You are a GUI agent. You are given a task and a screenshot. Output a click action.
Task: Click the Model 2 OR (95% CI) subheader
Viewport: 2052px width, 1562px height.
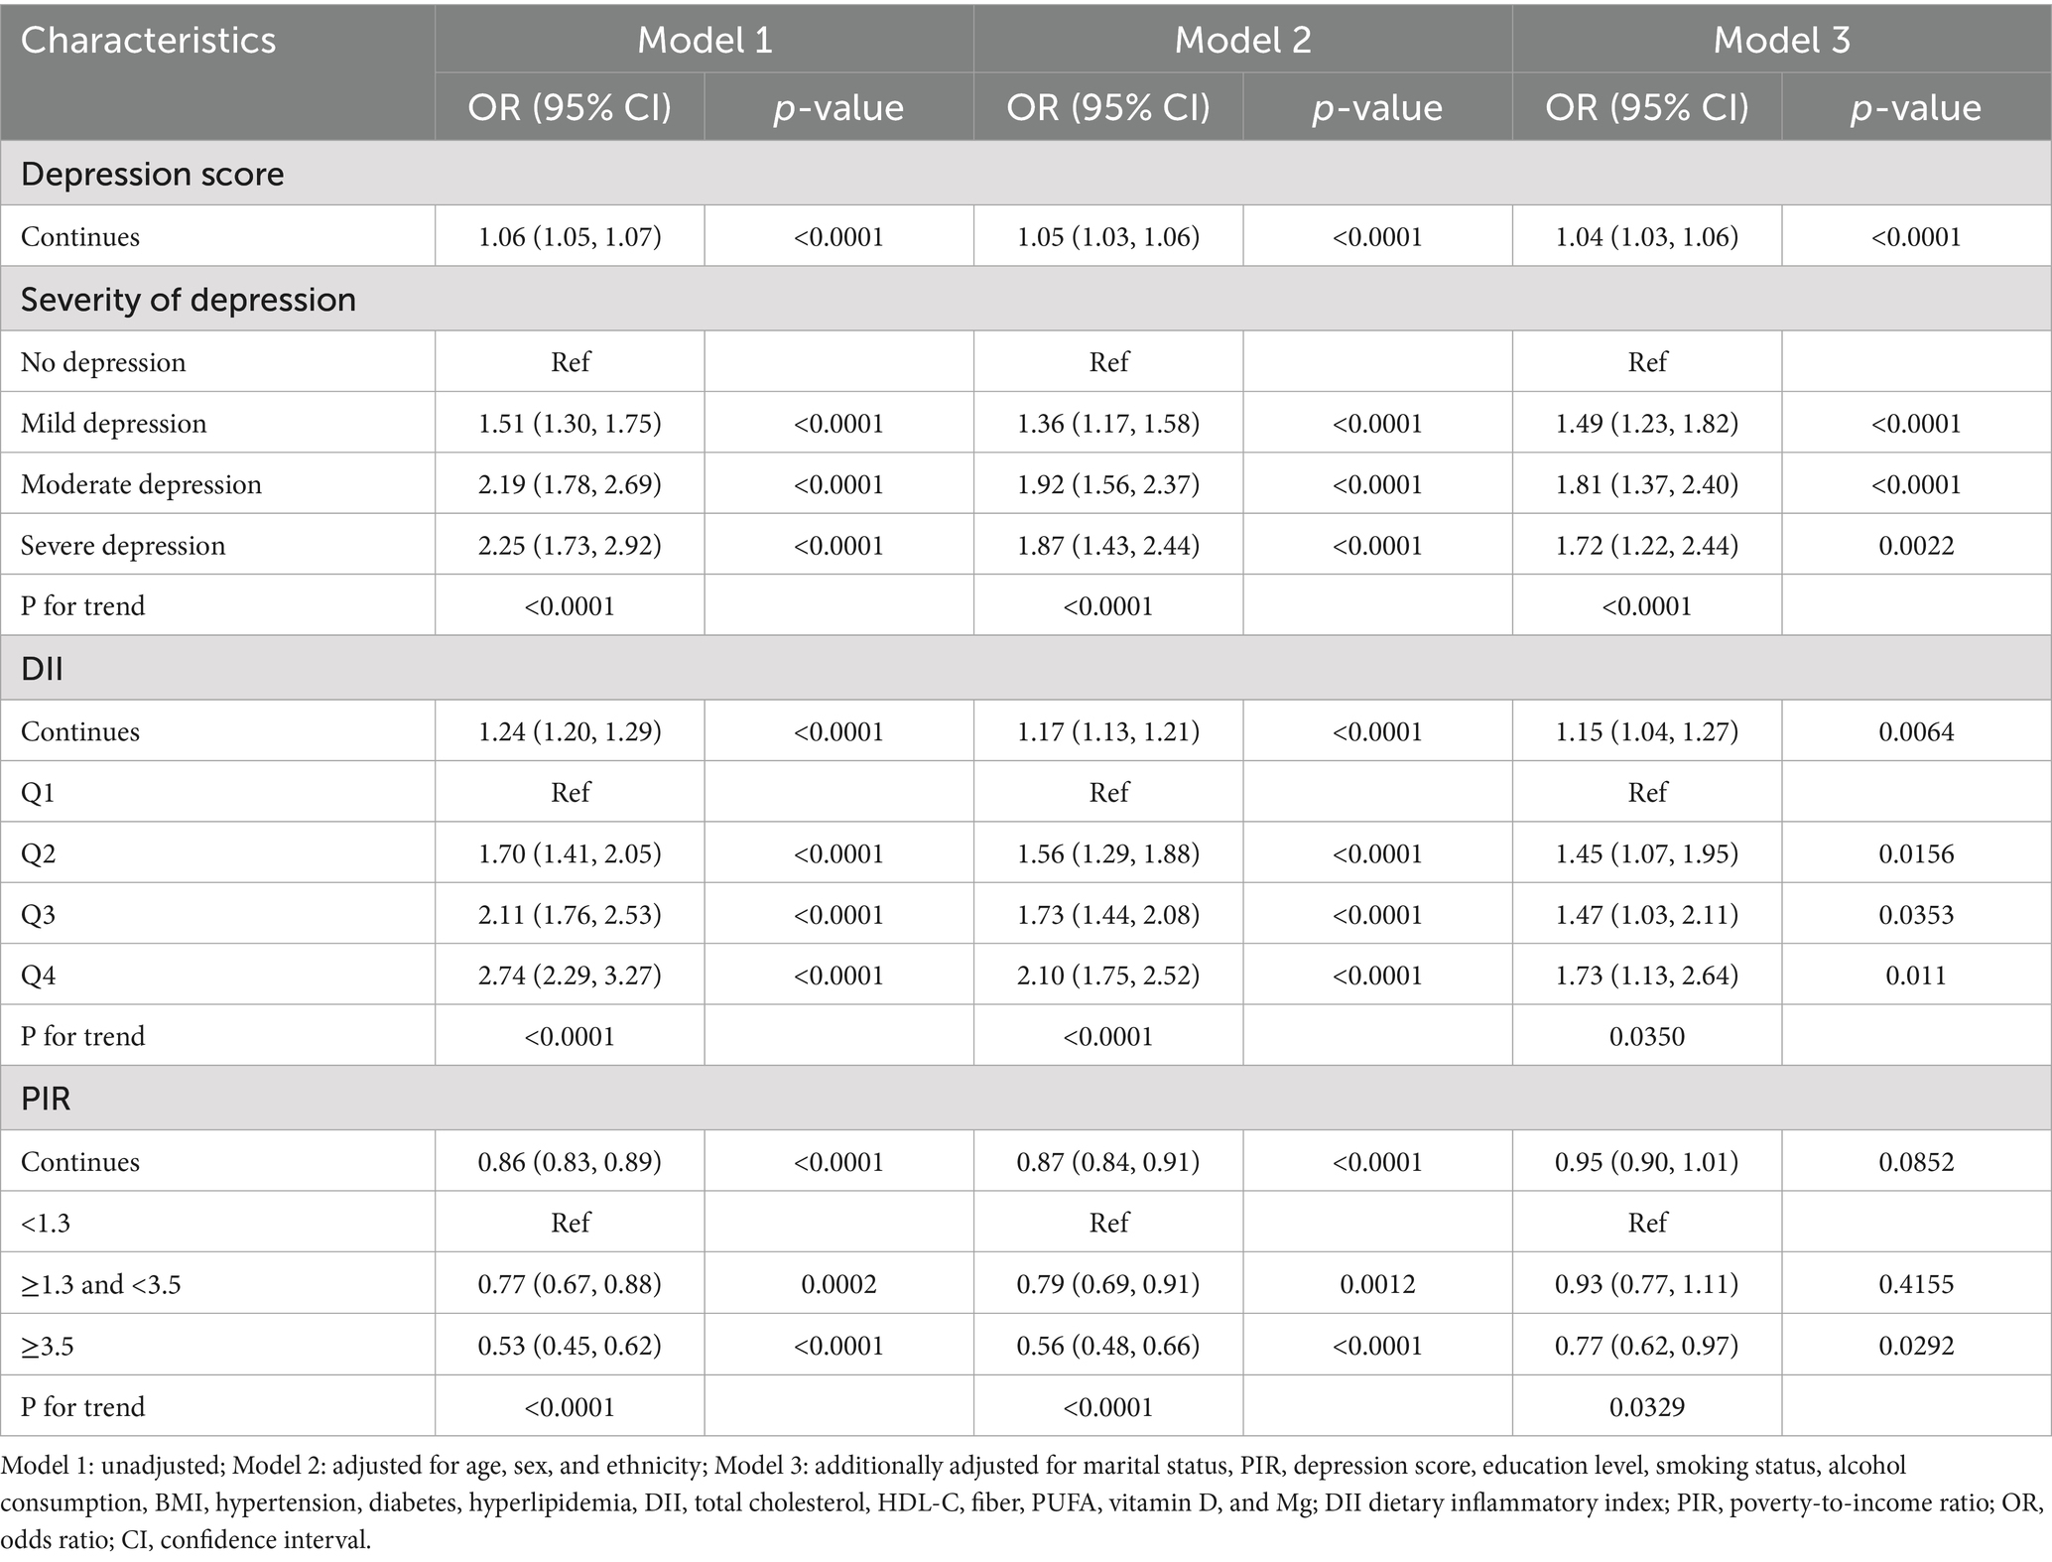click(1108, 106)
